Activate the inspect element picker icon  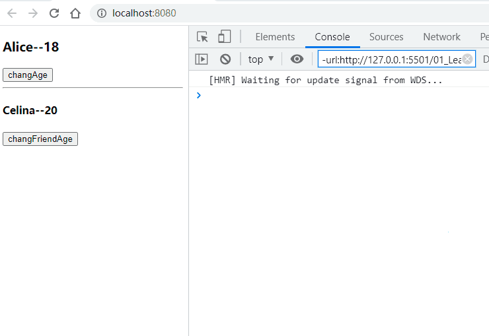coord(202,37)
